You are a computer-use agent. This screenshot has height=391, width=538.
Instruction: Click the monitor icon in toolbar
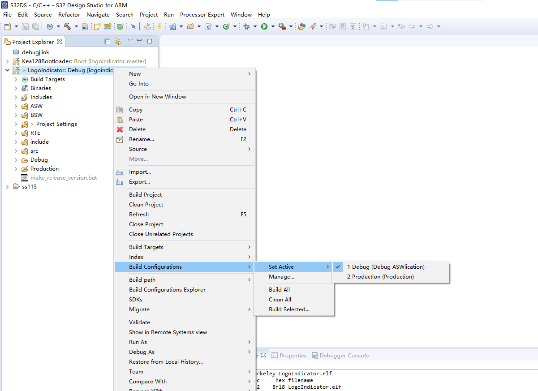point(121,26)
